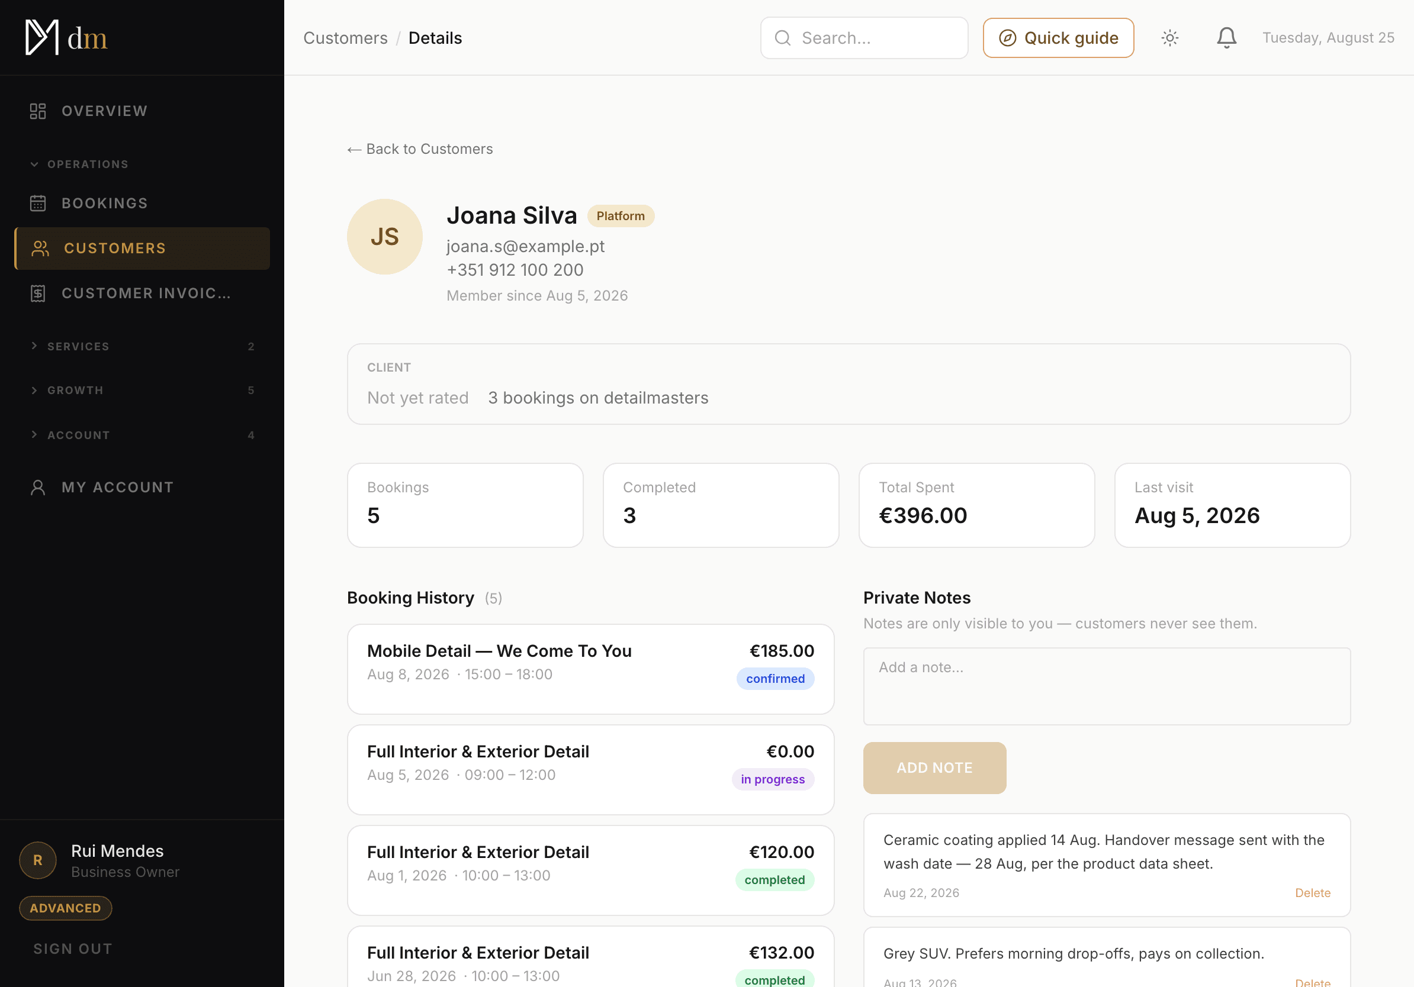Focus the Search input field

pos(864,38)
